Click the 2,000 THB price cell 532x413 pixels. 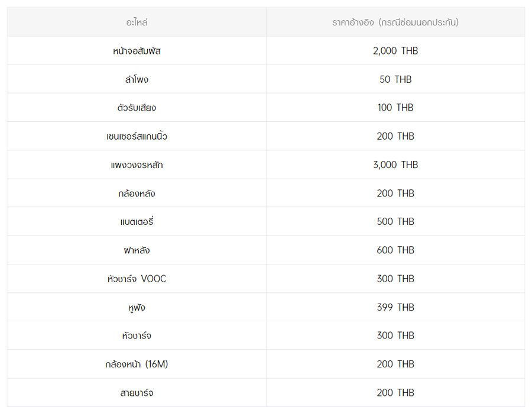395,51
